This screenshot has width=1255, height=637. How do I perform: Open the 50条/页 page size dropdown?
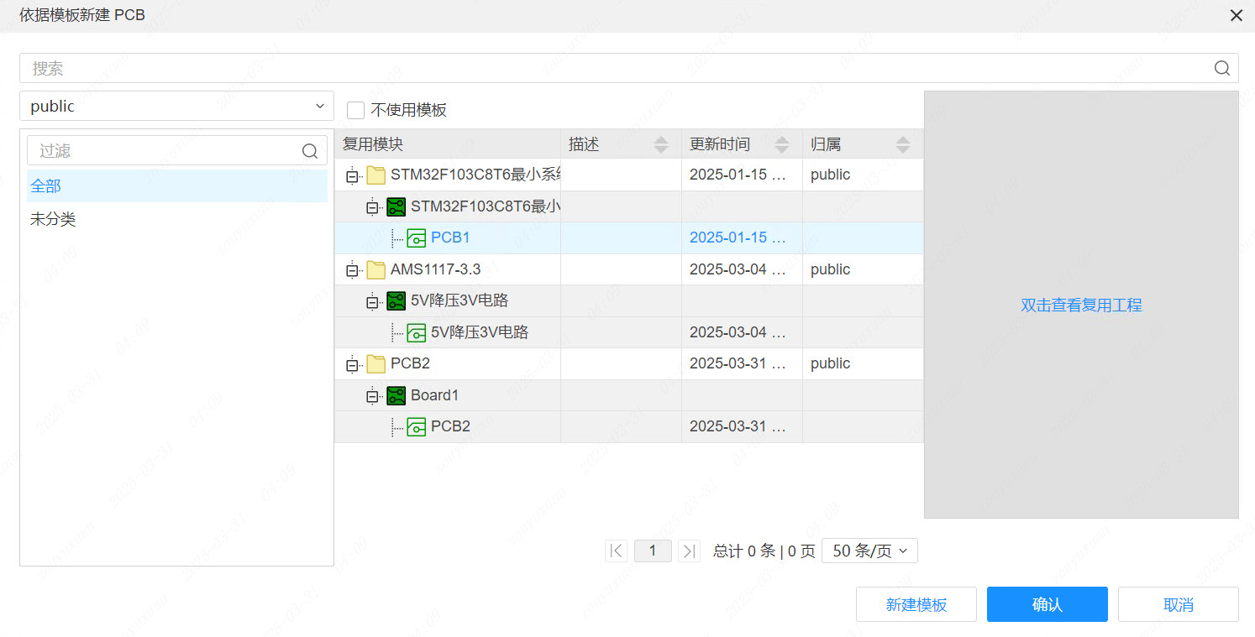pyautogui.click(x=869, y=551)
